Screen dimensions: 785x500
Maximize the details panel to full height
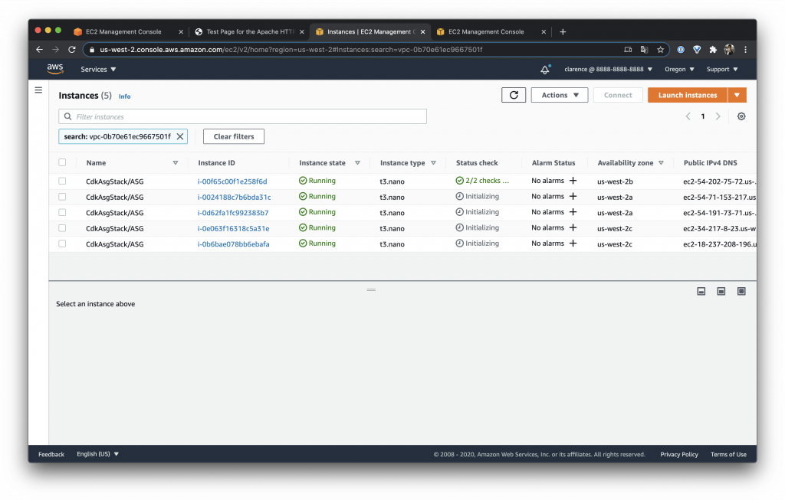click(741, 292)
